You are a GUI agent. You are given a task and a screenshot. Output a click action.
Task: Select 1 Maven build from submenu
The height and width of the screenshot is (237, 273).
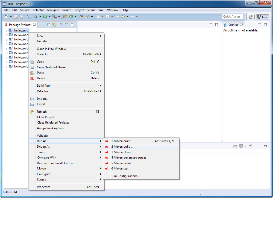tap(141, 141)
